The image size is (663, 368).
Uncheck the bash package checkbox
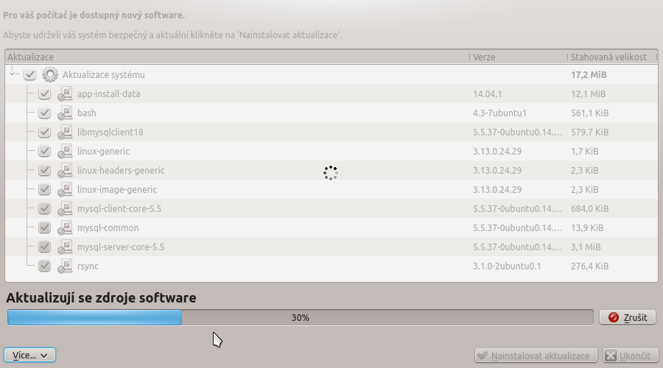coord(44,113)
